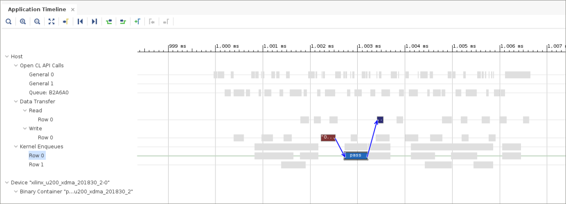Collapse the Kernel Enqueues group
566x204 pixels.
(x=16, y=147)
